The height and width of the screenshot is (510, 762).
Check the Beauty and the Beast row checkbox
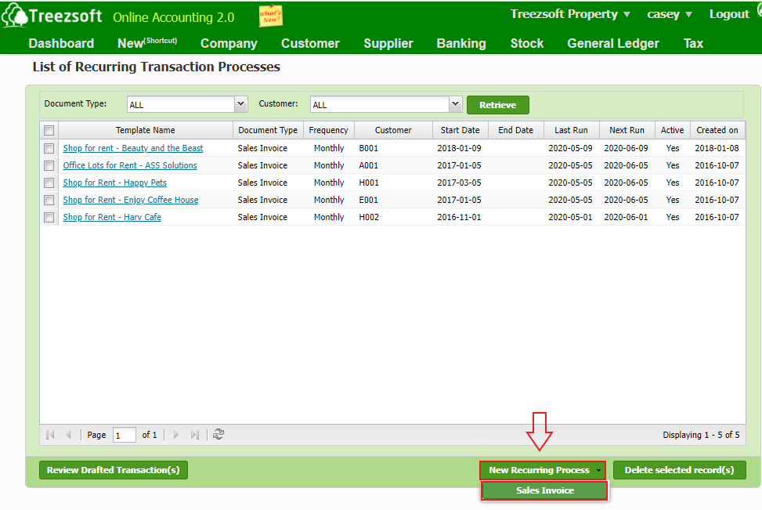49,148
